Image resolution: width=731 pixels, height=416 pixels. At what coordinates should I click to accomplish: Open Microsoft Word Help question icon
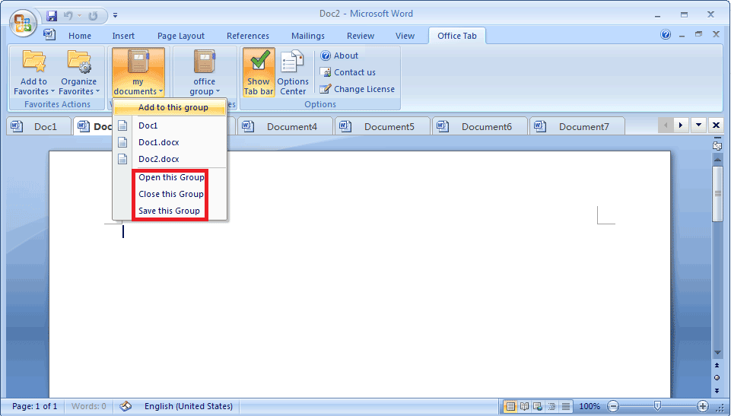pos(666,34)
